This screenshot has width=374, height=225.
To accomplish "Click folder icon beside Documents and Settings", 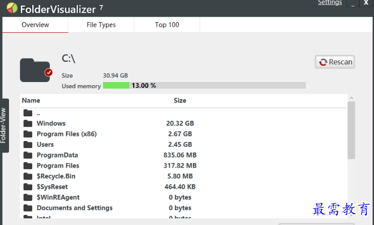I will pos(28,208).
